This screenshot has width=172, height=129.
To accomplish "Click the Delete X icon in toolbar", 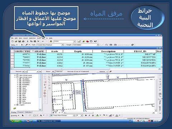I will pyautogui.click(x=38, y=42).
